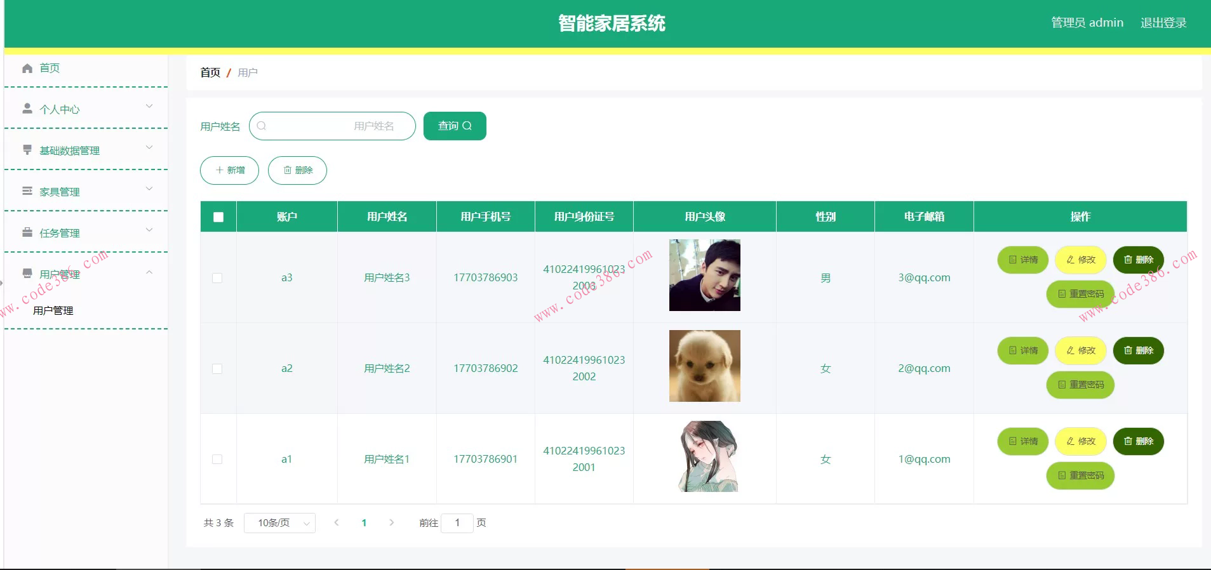Image resolution: width=1211 pixels, height=570 pixels.
Task: Click 重置密码 for user a1
Action: [x=1080, y=475]
